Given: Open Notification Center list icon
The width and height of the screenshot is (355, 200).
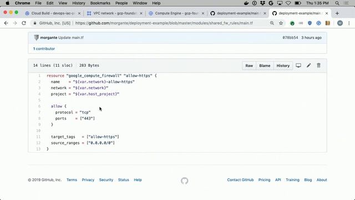Looking at the screenshot, I should coord(346,3).
